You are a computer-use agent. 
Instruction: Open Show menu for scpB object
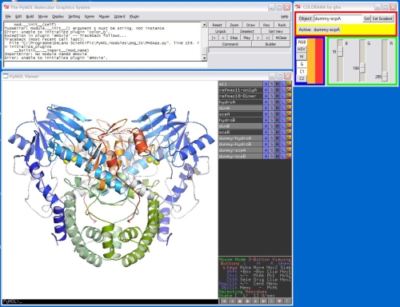point(271,132)
